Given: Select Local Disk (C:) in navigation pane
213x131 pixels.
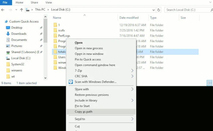Looking at the screenshot, I should point(21,58).
